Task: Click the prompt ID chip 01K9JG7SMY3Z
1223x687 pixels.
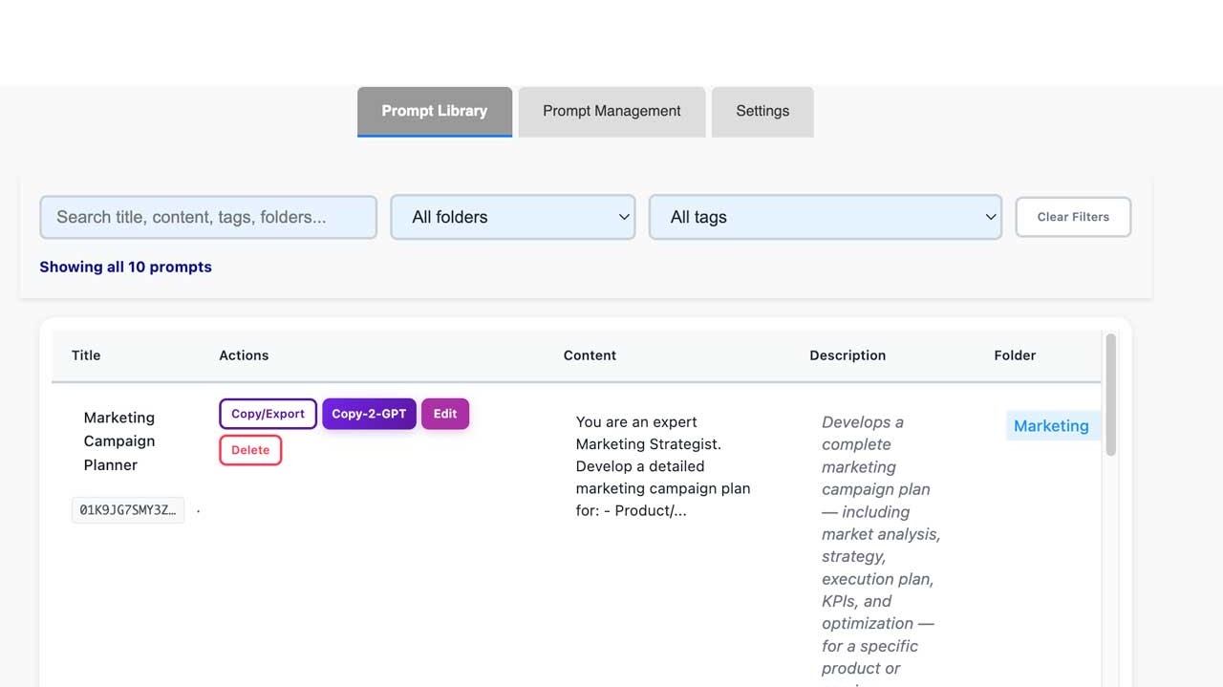Action: (128, 510)
